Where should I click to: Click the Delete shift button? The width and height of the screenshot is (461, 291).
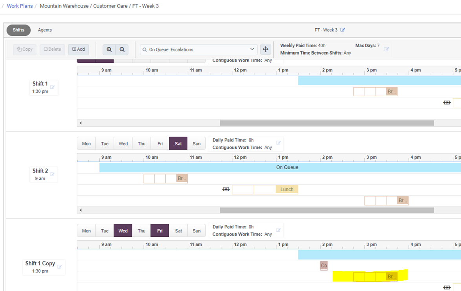pos(52,49)
